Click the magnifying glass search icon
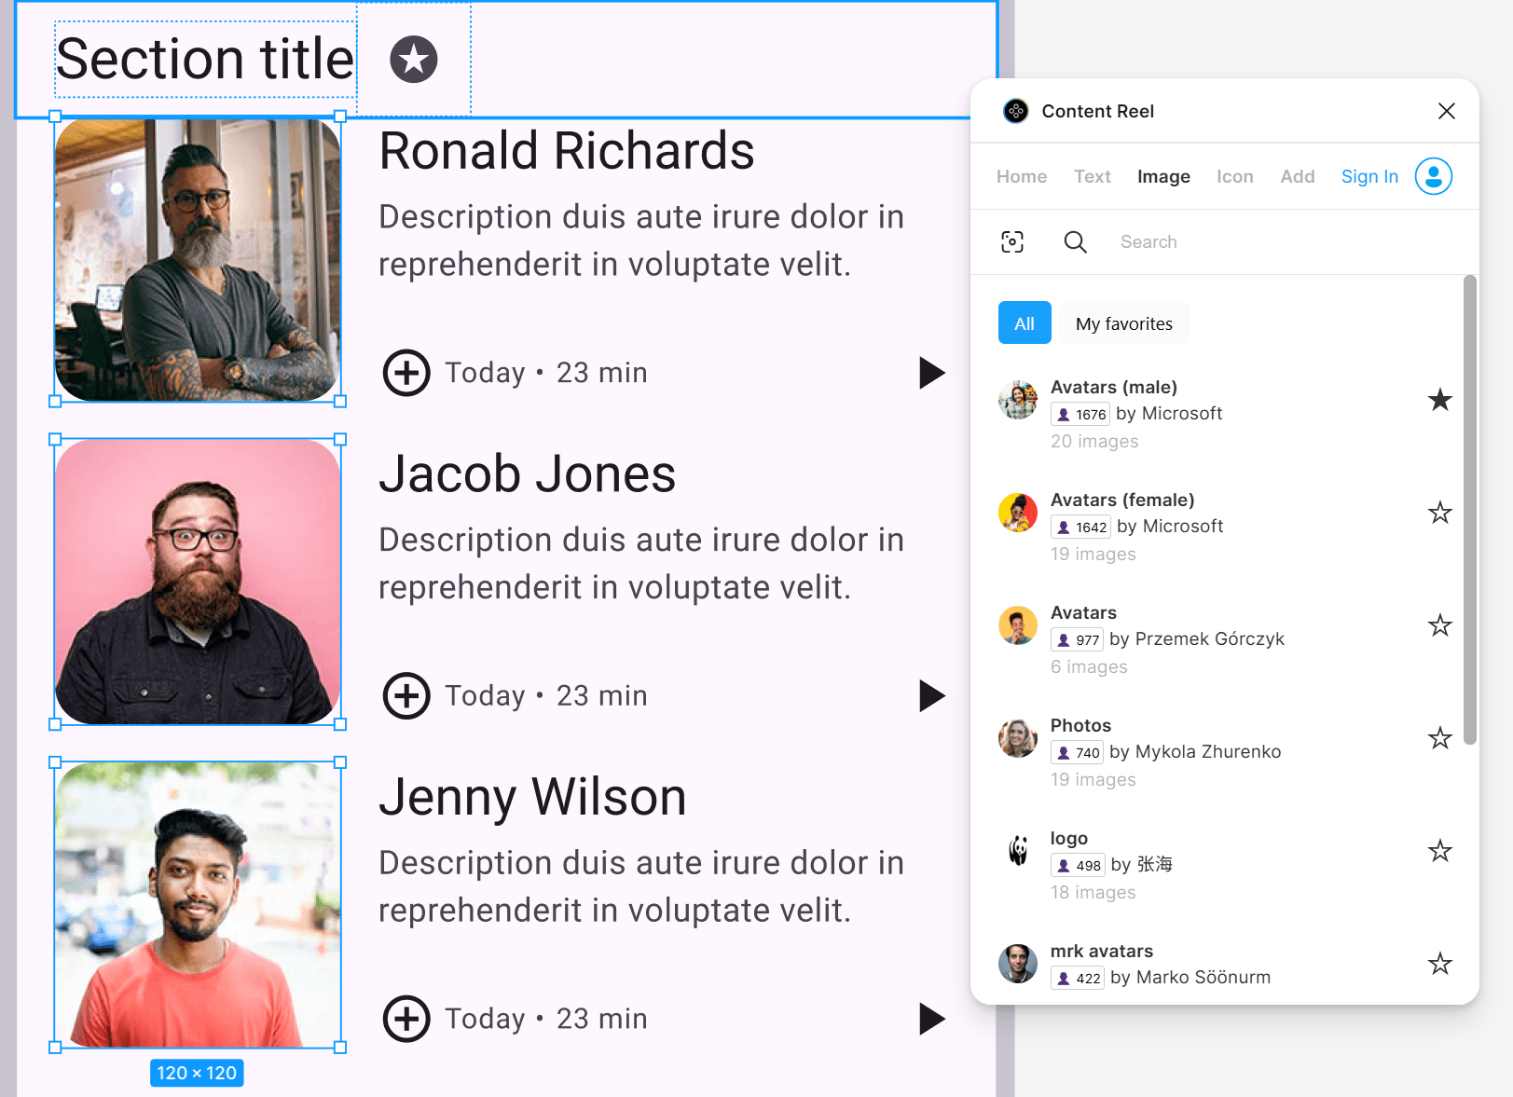This screenshot has width=1513, height=1097. click(1075, 242)
